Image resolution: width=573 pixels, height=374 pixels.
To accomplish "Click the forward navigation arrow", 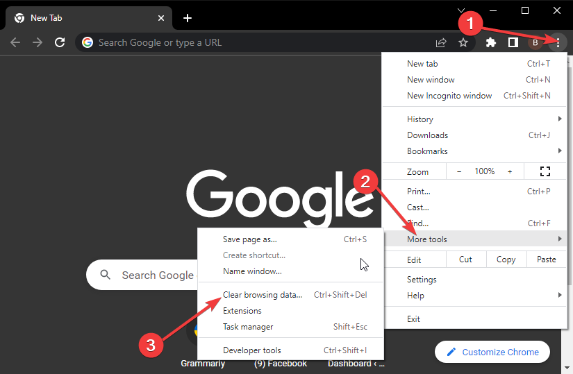I will click(x=38, y=43).
